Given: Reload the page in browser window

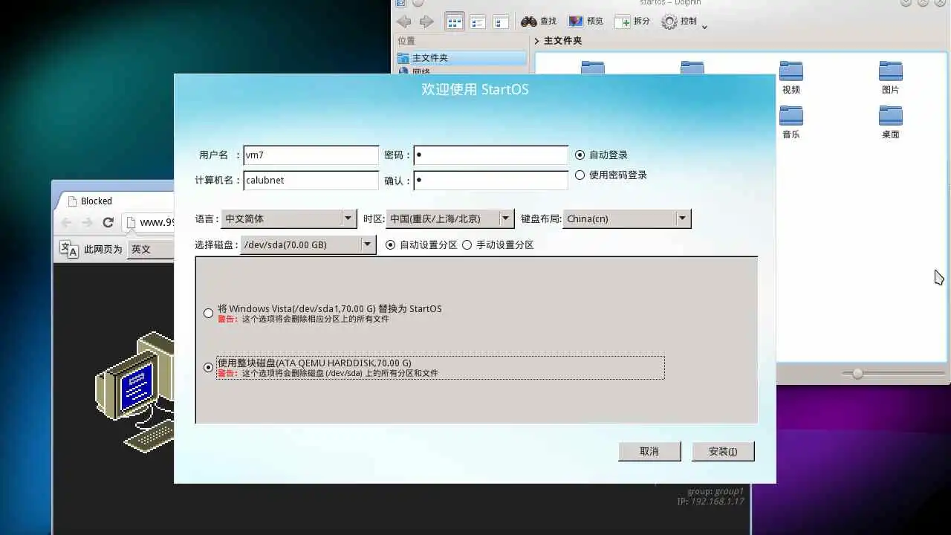Looking at the screenshot, I should pyautogui.click(x=108, y=222).
